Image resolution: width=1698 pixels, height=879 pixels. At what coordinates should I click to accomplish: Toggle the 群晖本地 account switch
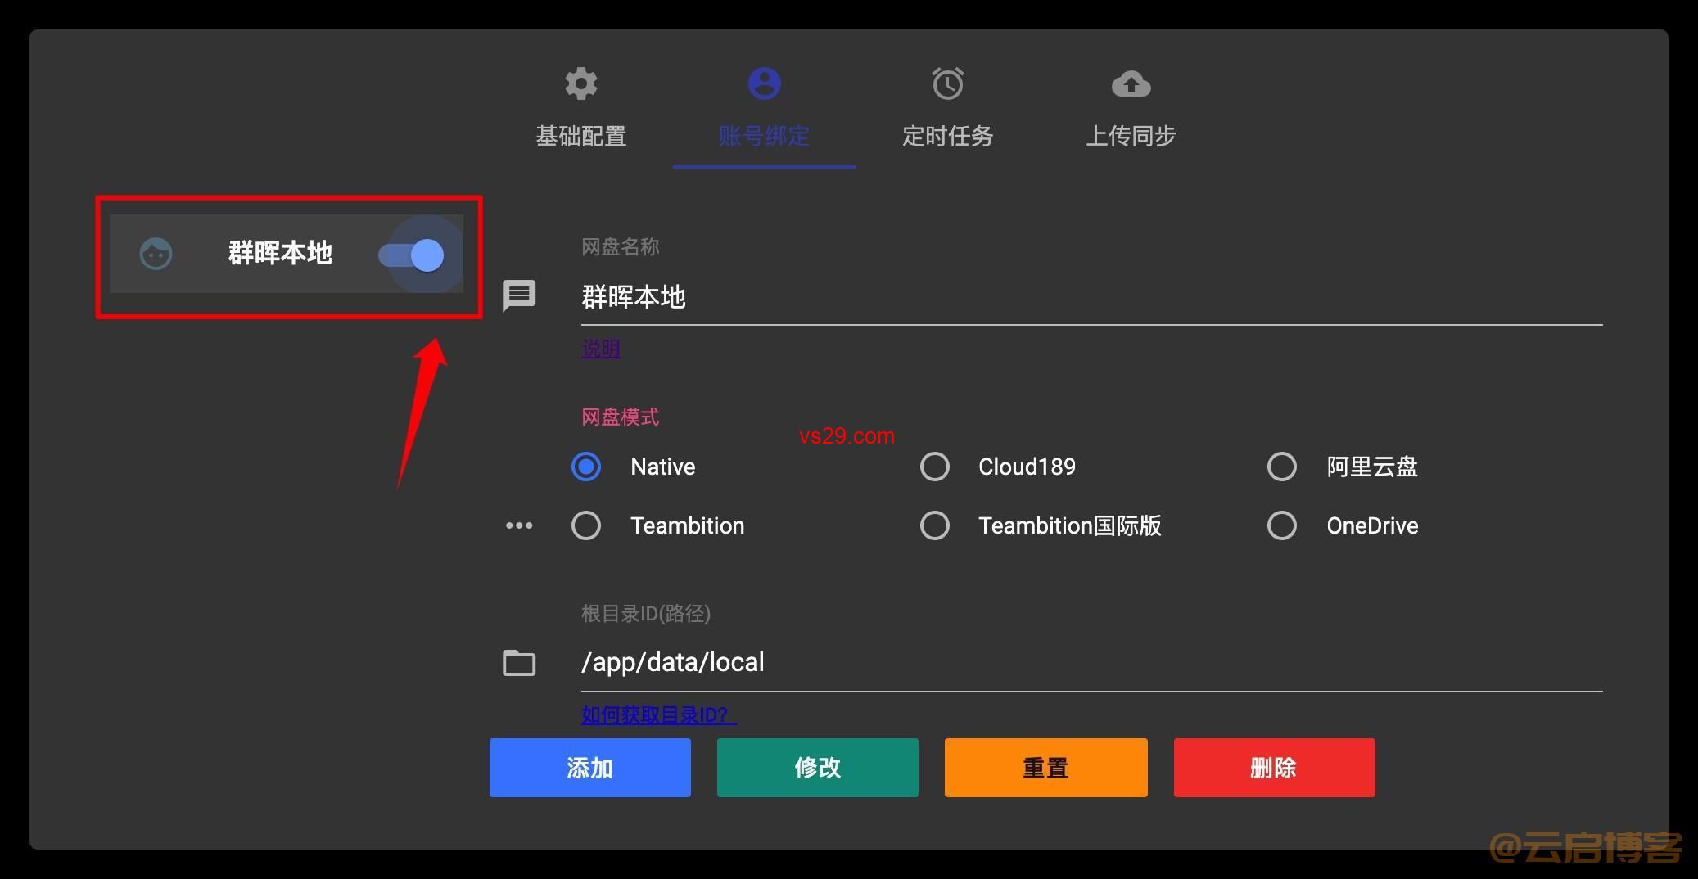pyautogui.click(x=412, y=255)
